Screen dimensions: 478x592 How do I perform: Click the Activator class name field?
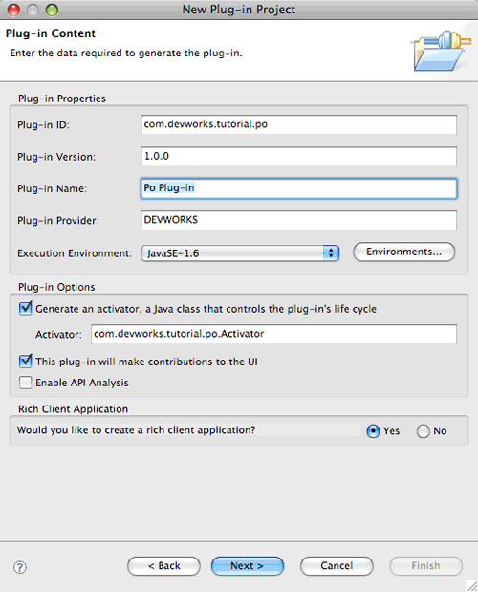coord(274,334)
